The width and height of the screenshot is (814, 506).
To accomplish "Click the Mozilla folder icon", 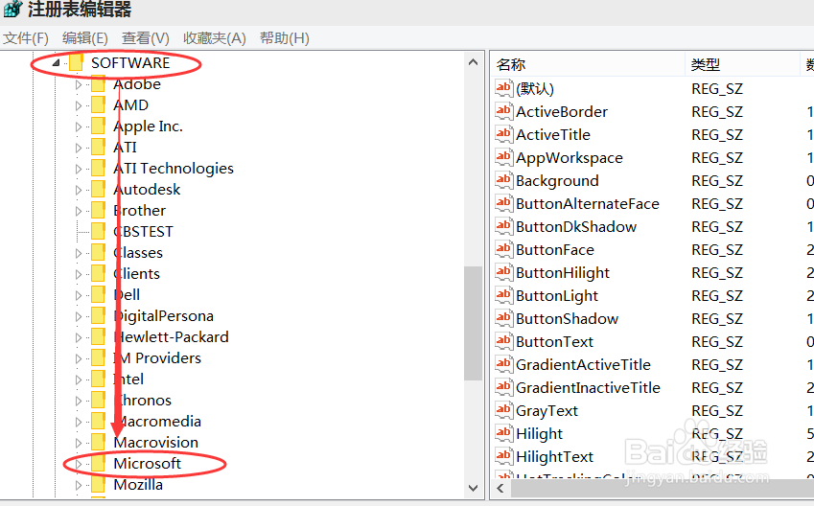I will [98, 484].
